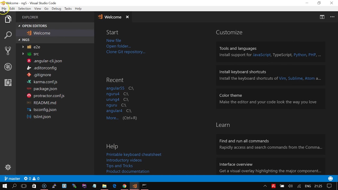
Task: Click the Python language support link
Action: pyautogui.click(x=300, y=55)
